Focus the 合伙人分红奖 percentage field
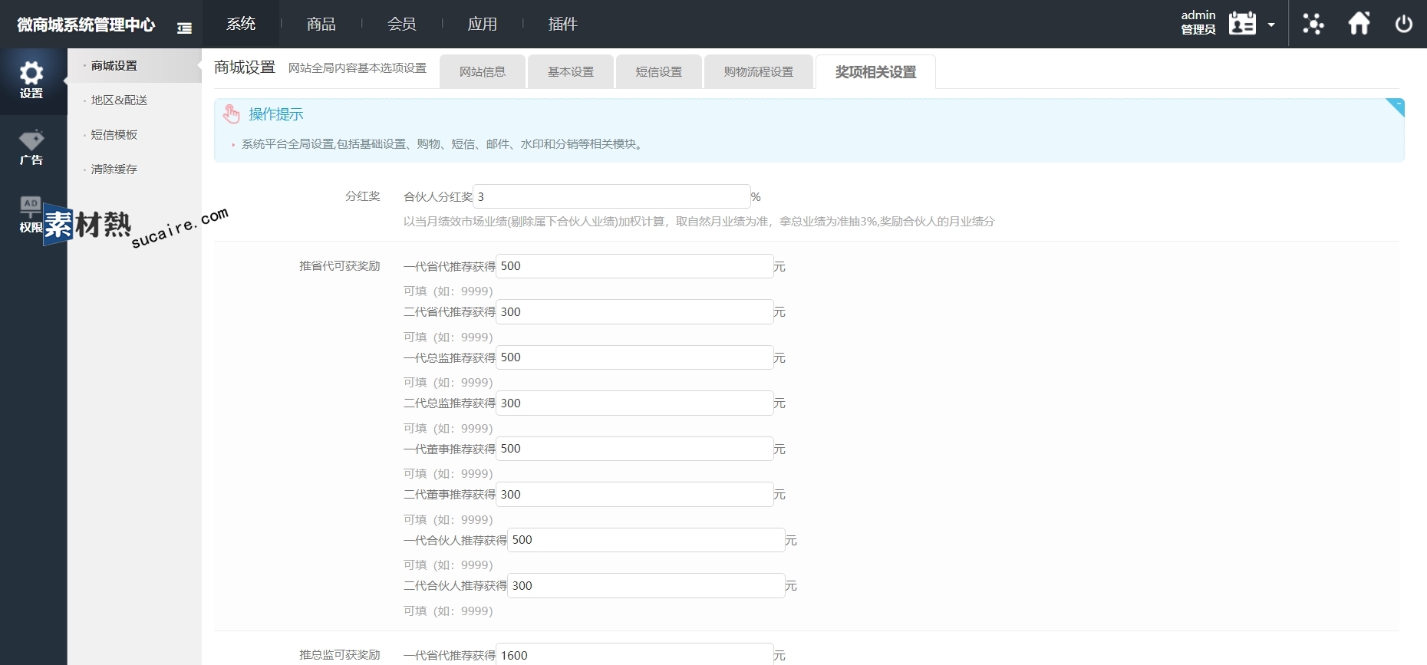1427x665 pixels. [611, 196]
